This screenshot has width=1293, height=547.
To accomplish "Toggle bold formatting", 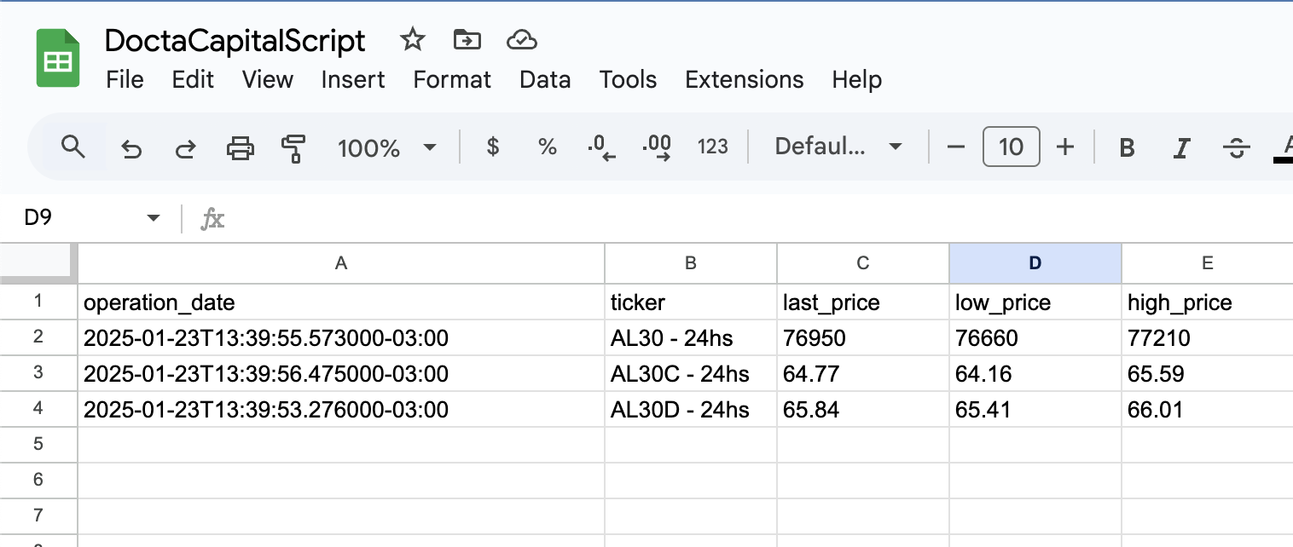I will 1127,147.
